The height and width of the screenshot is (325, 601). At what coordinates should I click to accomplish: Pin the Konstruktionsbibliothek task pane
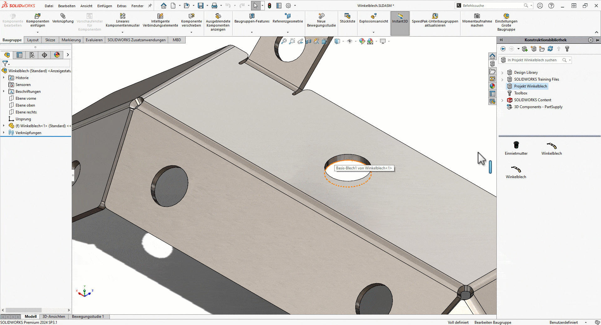pyautogui.click(x=597, y=40)
